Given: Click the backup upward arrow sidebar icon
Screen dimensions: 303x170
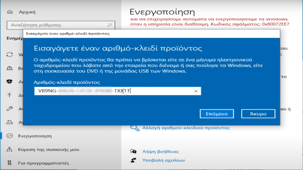Looking at the screenshot, I should 10,95.
